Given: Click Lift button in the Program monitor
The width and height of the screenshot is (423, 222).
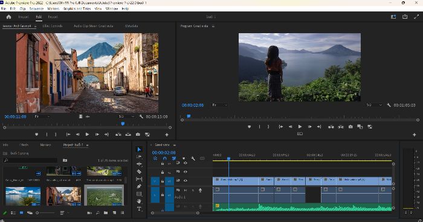Looking at the screenshot, I should click(x=331, y=127).
